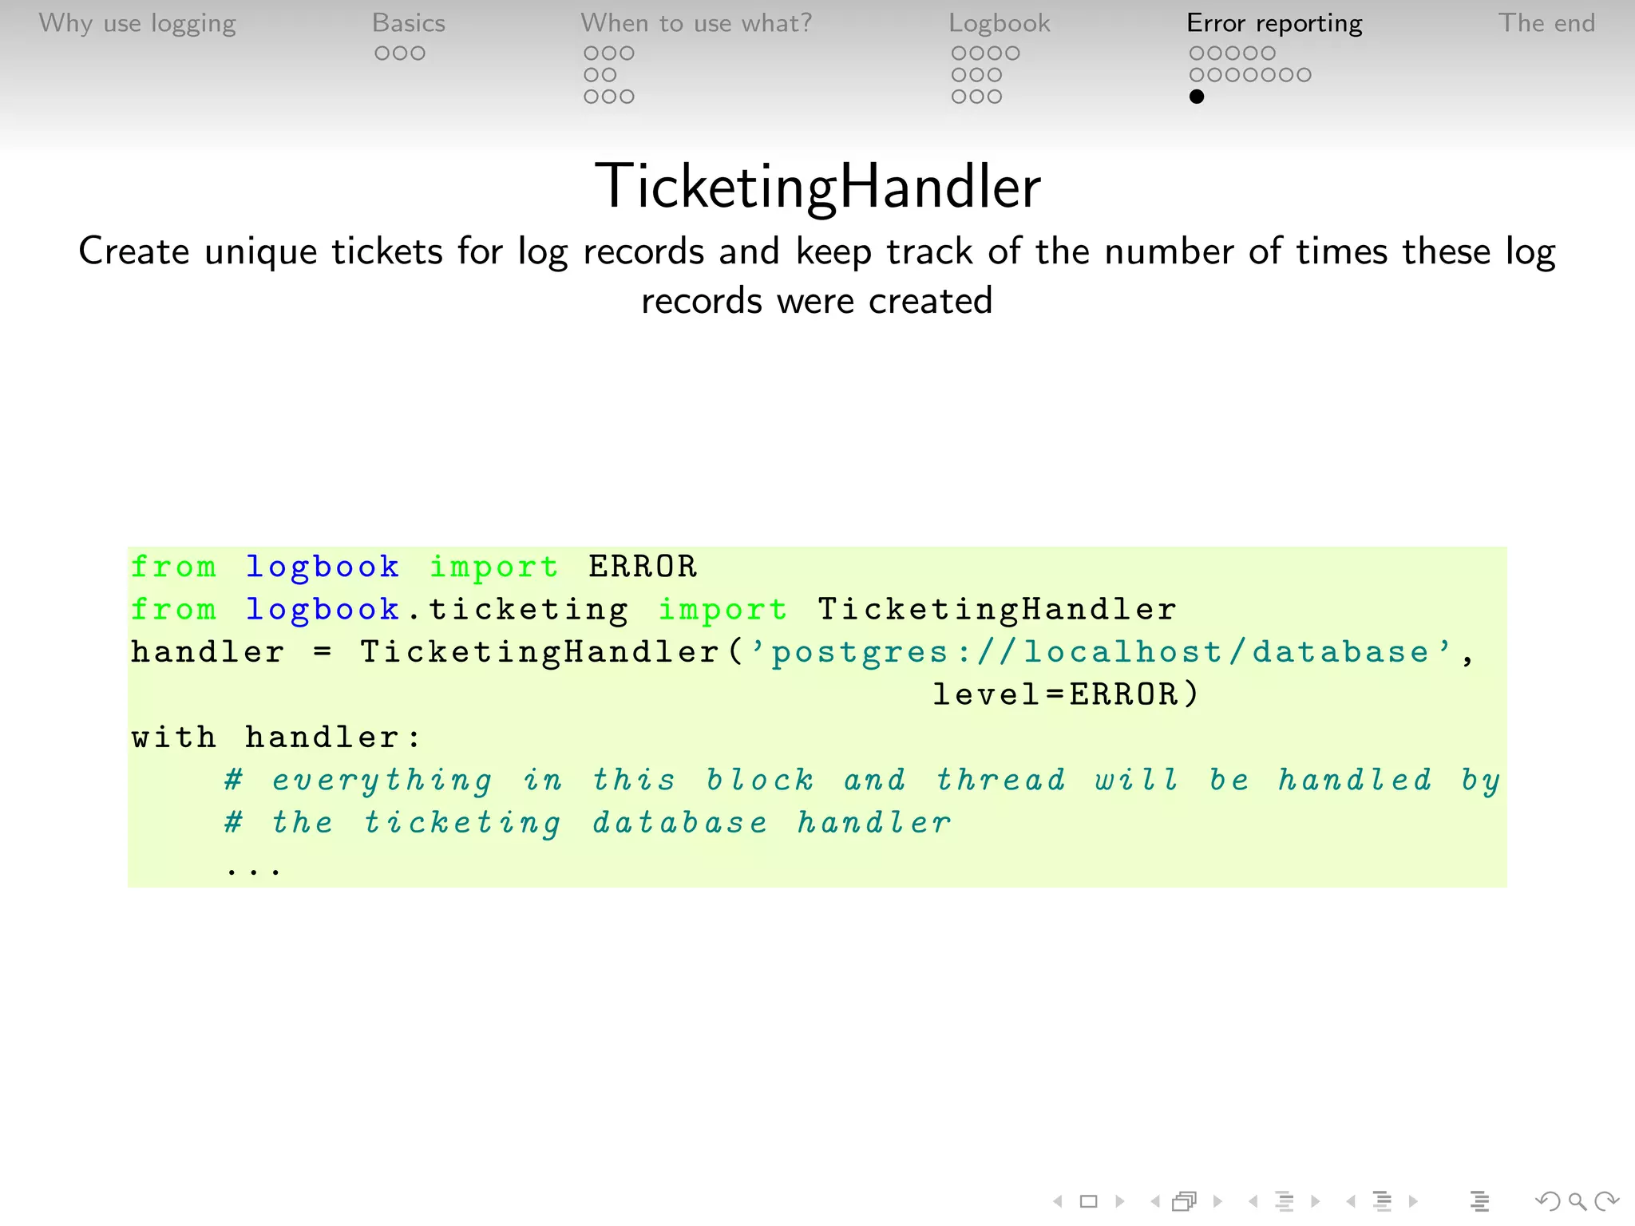This screenshot has height=1226, width=1635.
Task: Jump to next section arrow
Action: pyautogui.click(x=1413, y=1201)
